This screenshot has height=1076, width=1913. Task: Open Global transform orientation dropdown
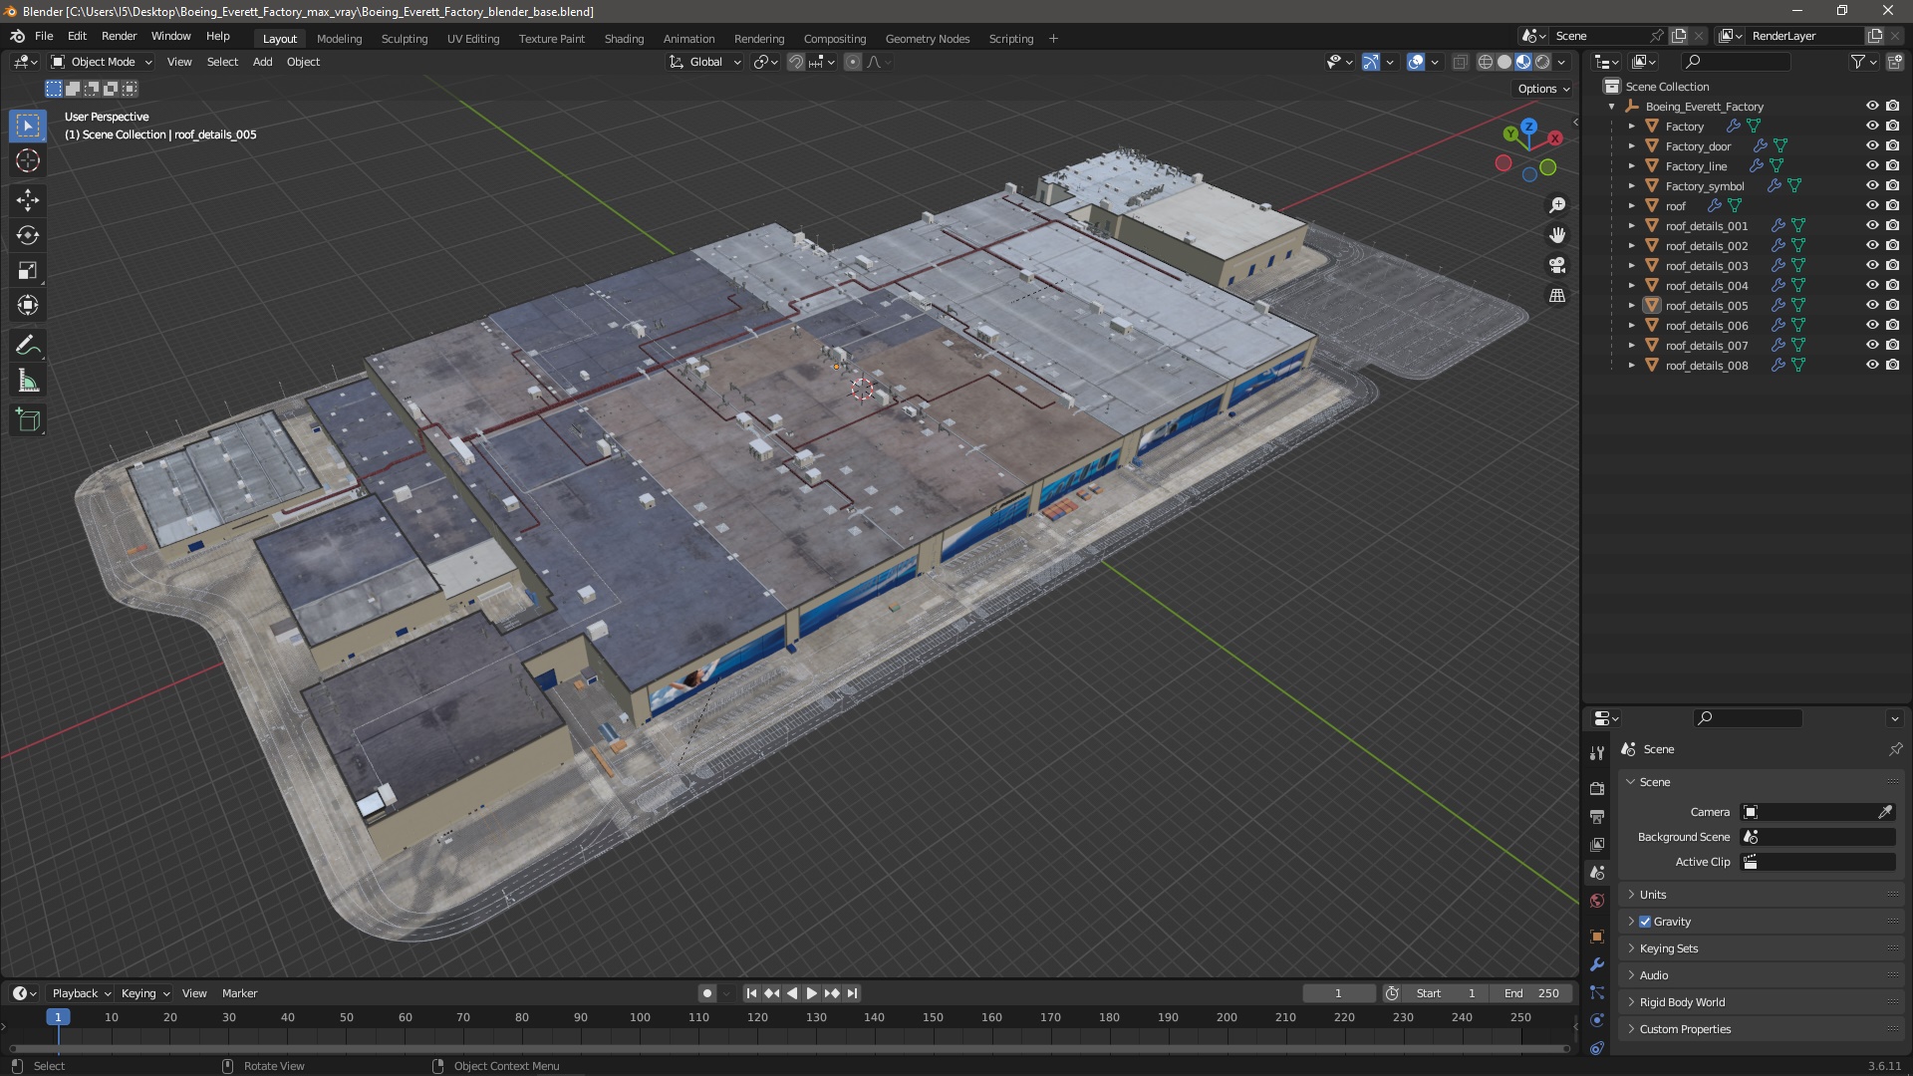coord(705,62)
